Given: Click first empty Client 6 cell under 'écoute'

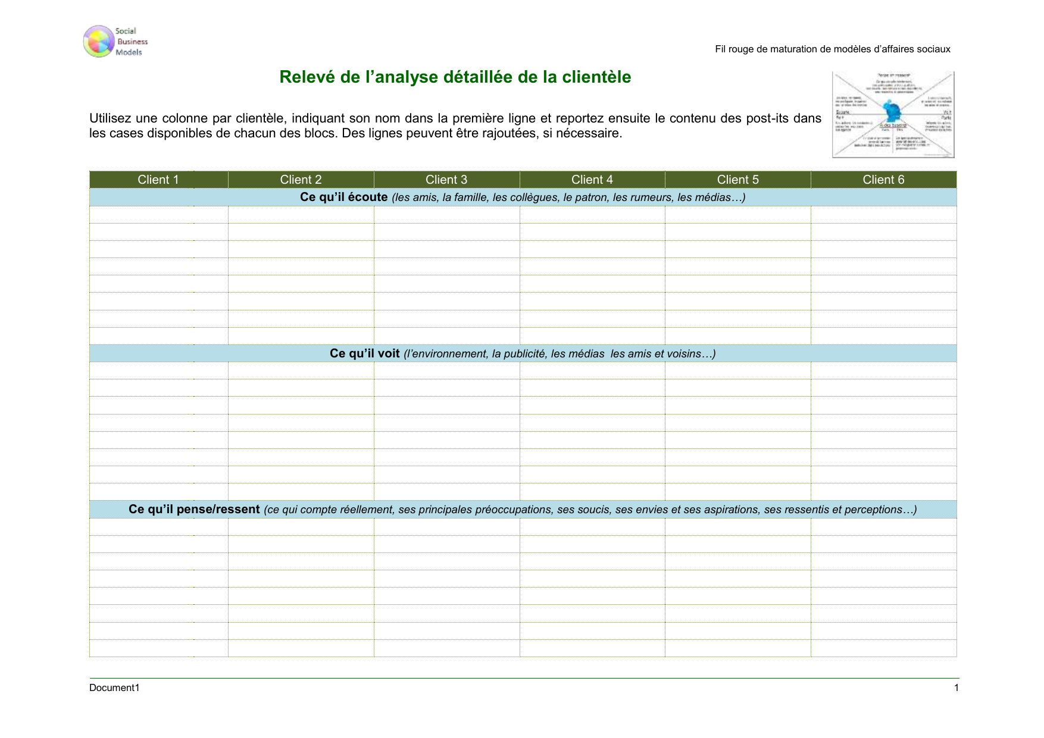Looking at the screenshot, I should 883,215.
